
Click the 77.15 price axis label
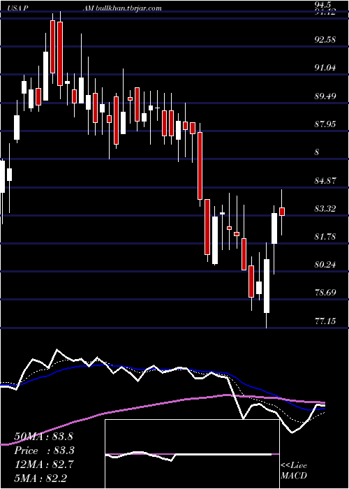[x=325, y=321]
